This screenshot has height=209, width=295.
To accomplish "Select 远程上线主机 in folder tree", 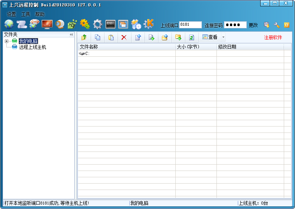I will tap(33, 47).
